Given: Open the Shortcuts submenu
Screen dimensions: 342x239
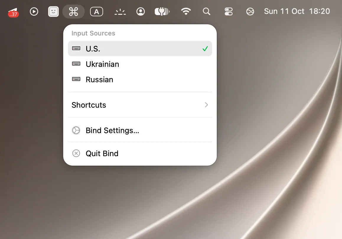Looking at the screenshot, I should 140,105.
